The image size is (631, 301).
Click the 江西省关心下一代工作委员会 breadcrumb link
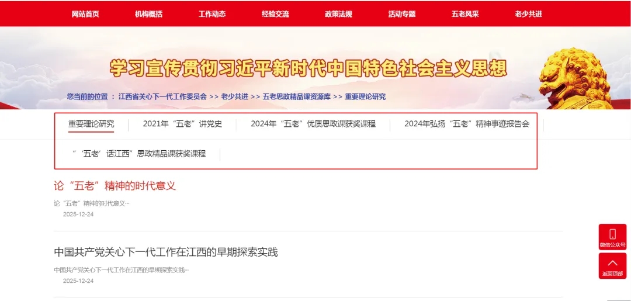tap(162, 96)
